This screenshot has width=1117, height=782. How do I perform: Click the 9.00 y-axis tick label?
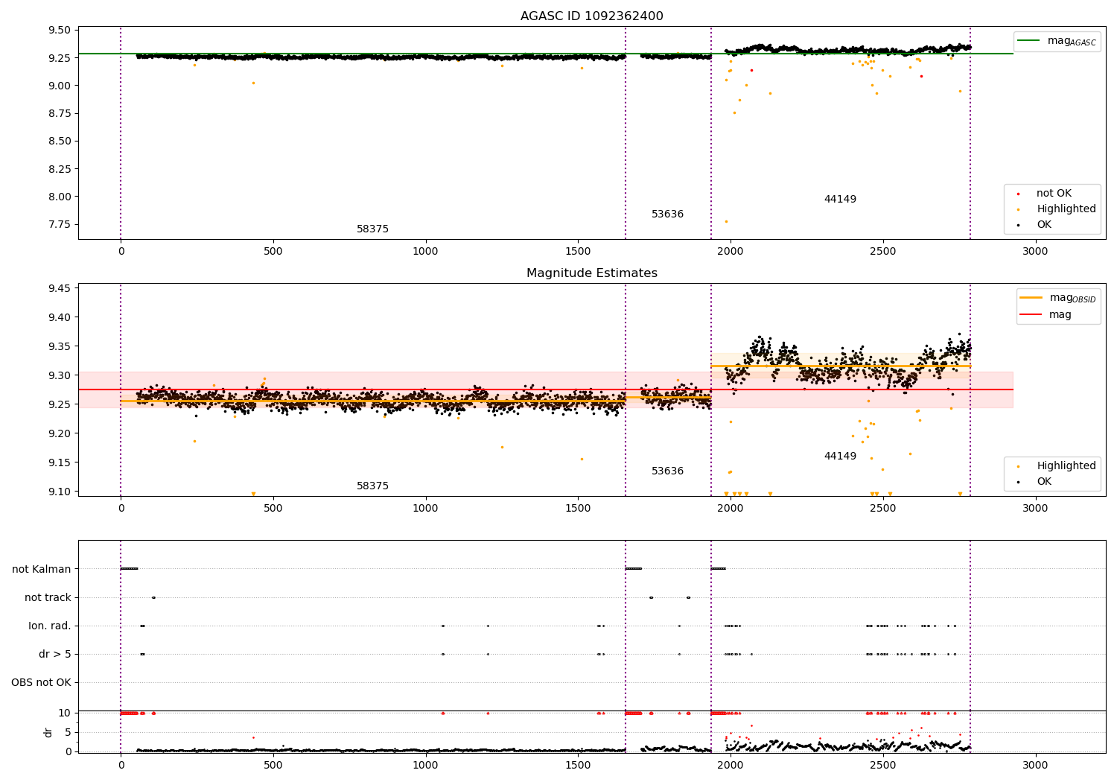(x=60, y=86)
